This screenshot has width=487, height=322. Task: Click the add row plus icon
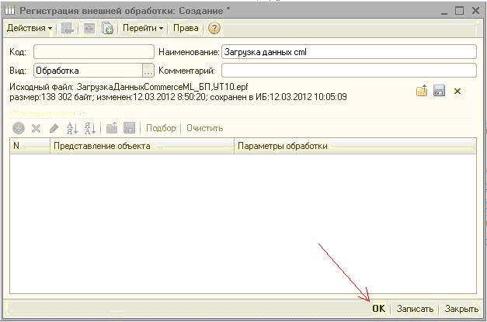coord(19,128)
